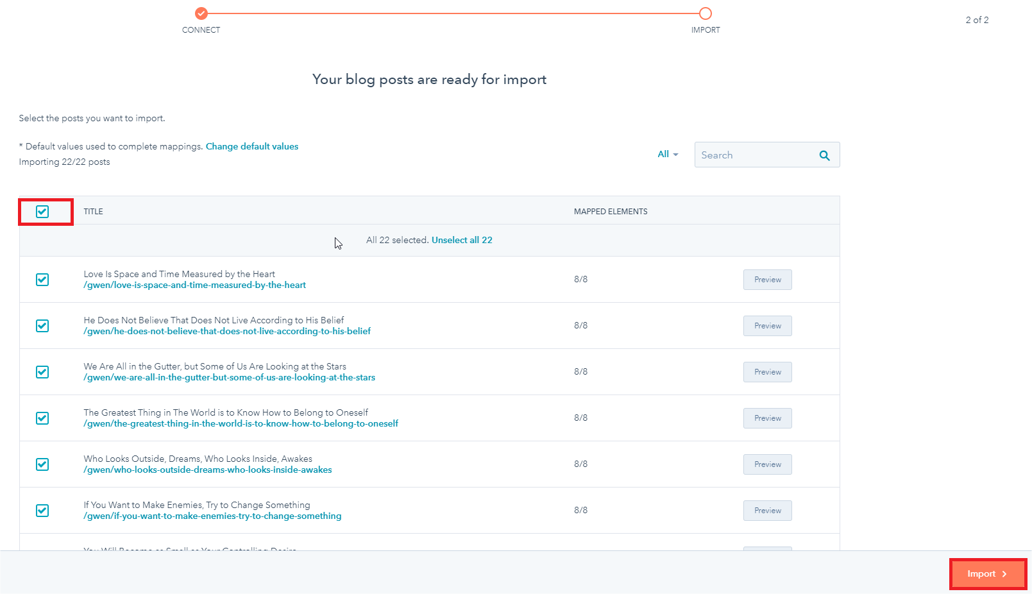The image size is (1032, 594).
Task: Uncheck 'Who Looks Outside, Dreams' post
Action: tap(42, 464)
